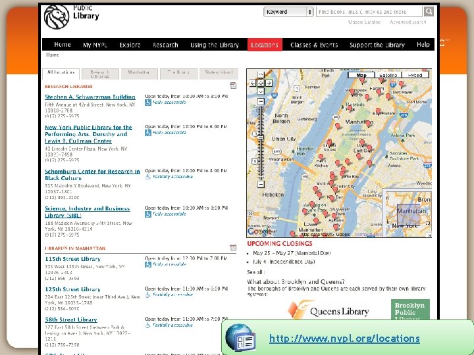Open 58th Street Library link
474x355 pixels.
tap(71, 319)
